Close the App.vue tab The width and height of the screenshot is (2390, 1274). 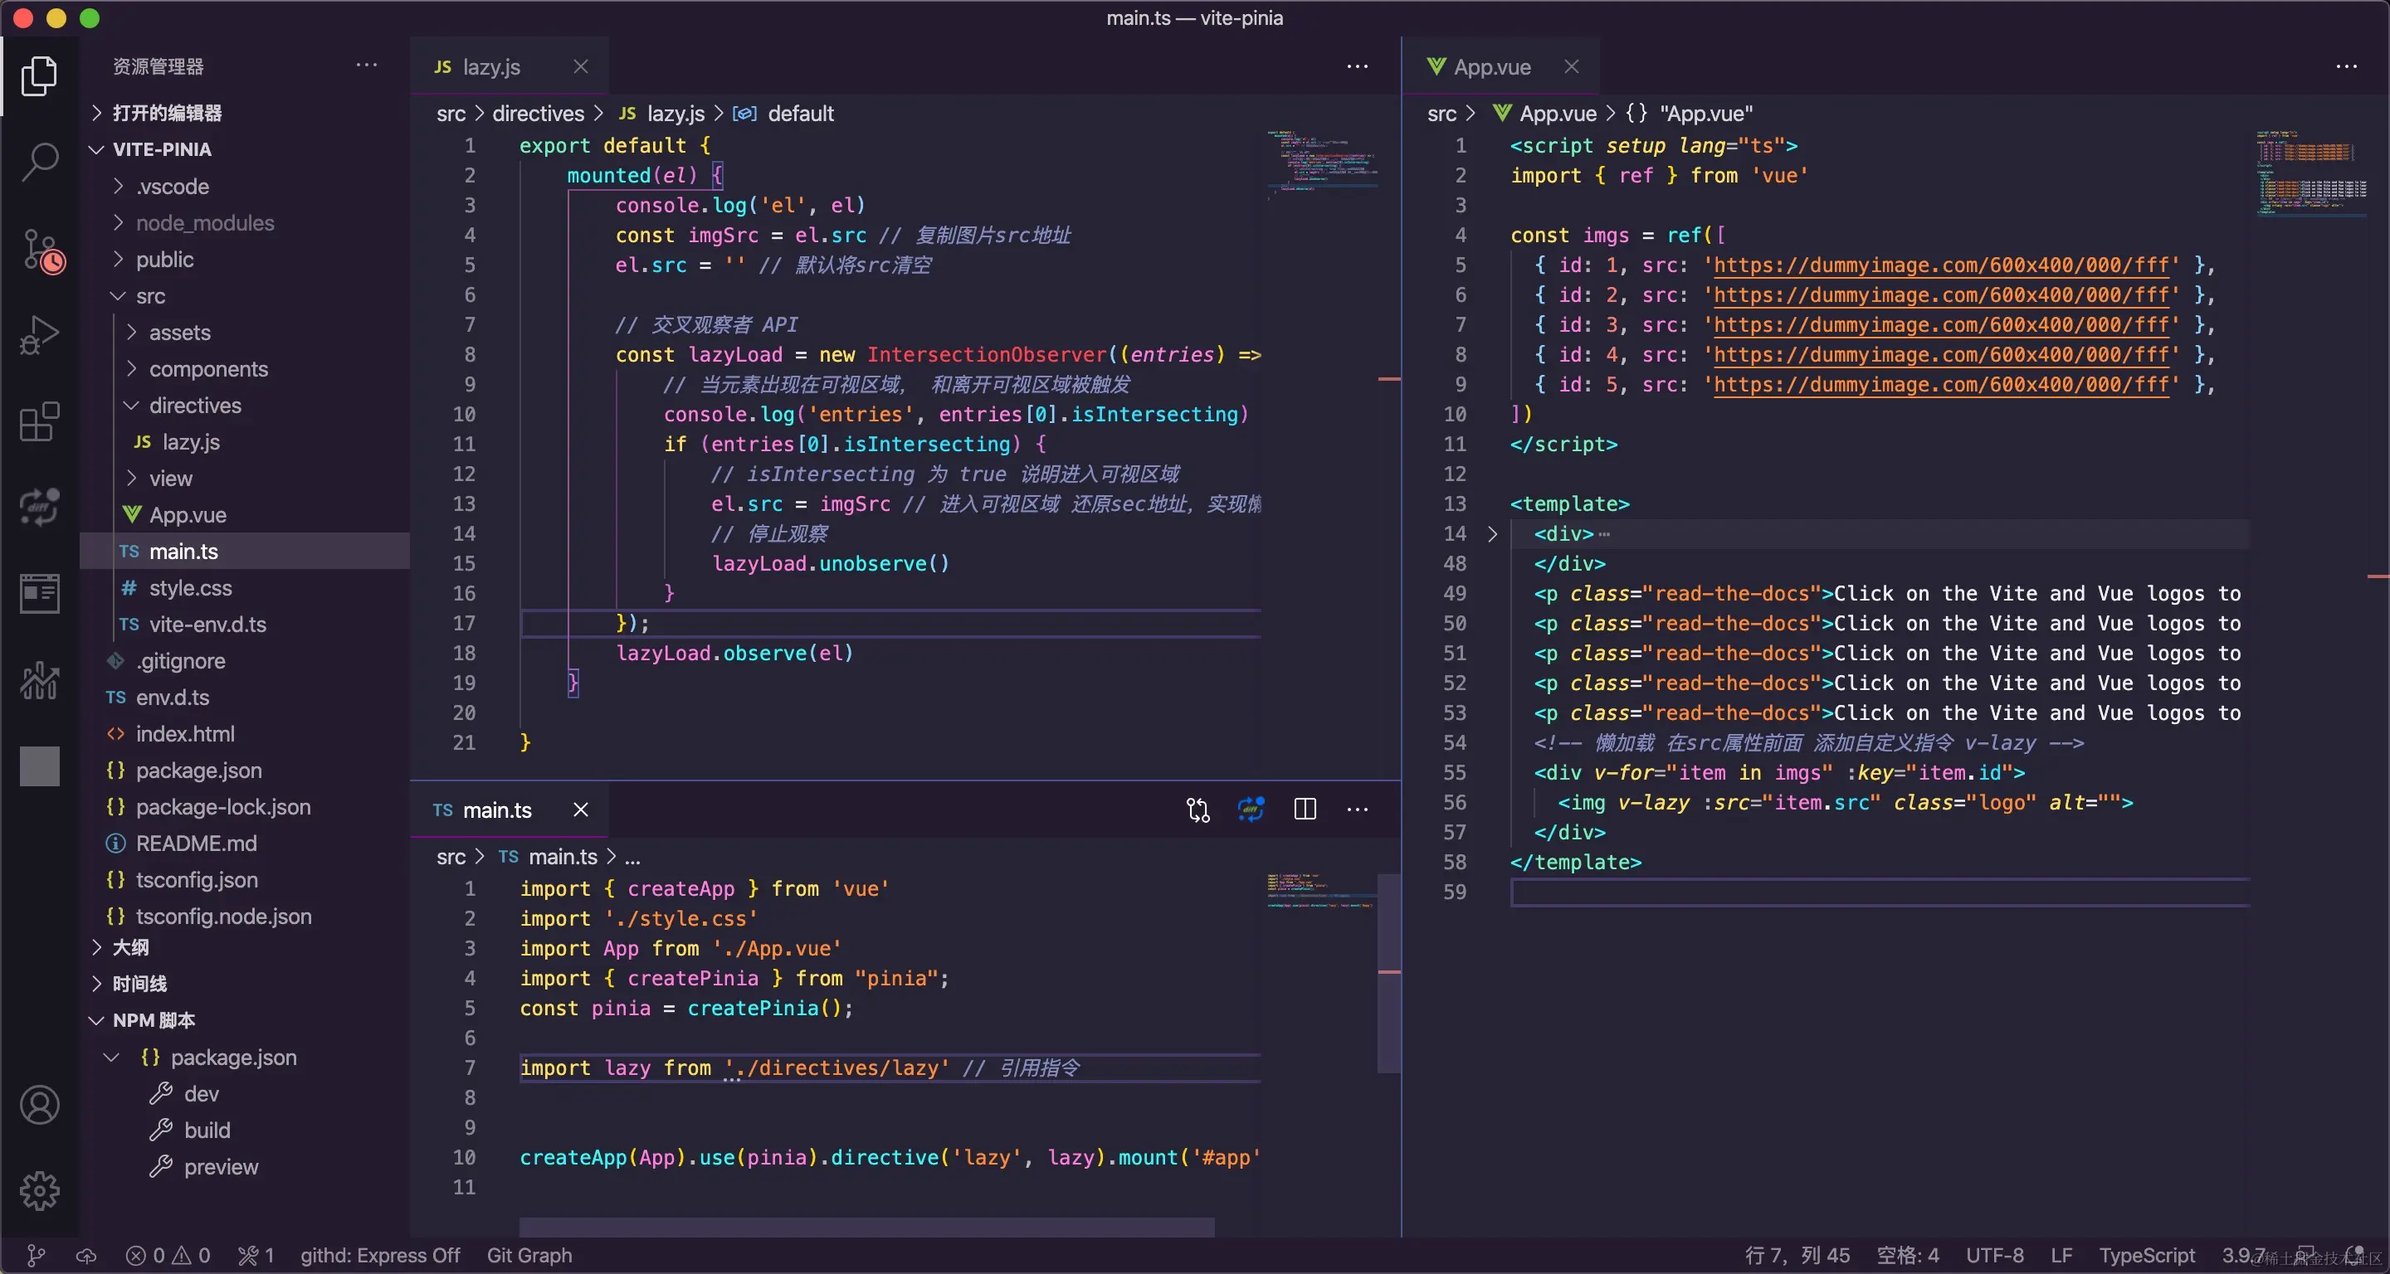tap(1572, 66)
